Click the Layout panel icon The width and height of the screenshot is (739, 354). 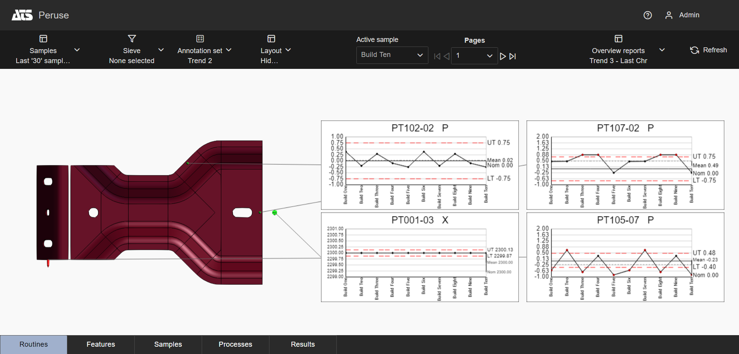(x=271, y=38)
